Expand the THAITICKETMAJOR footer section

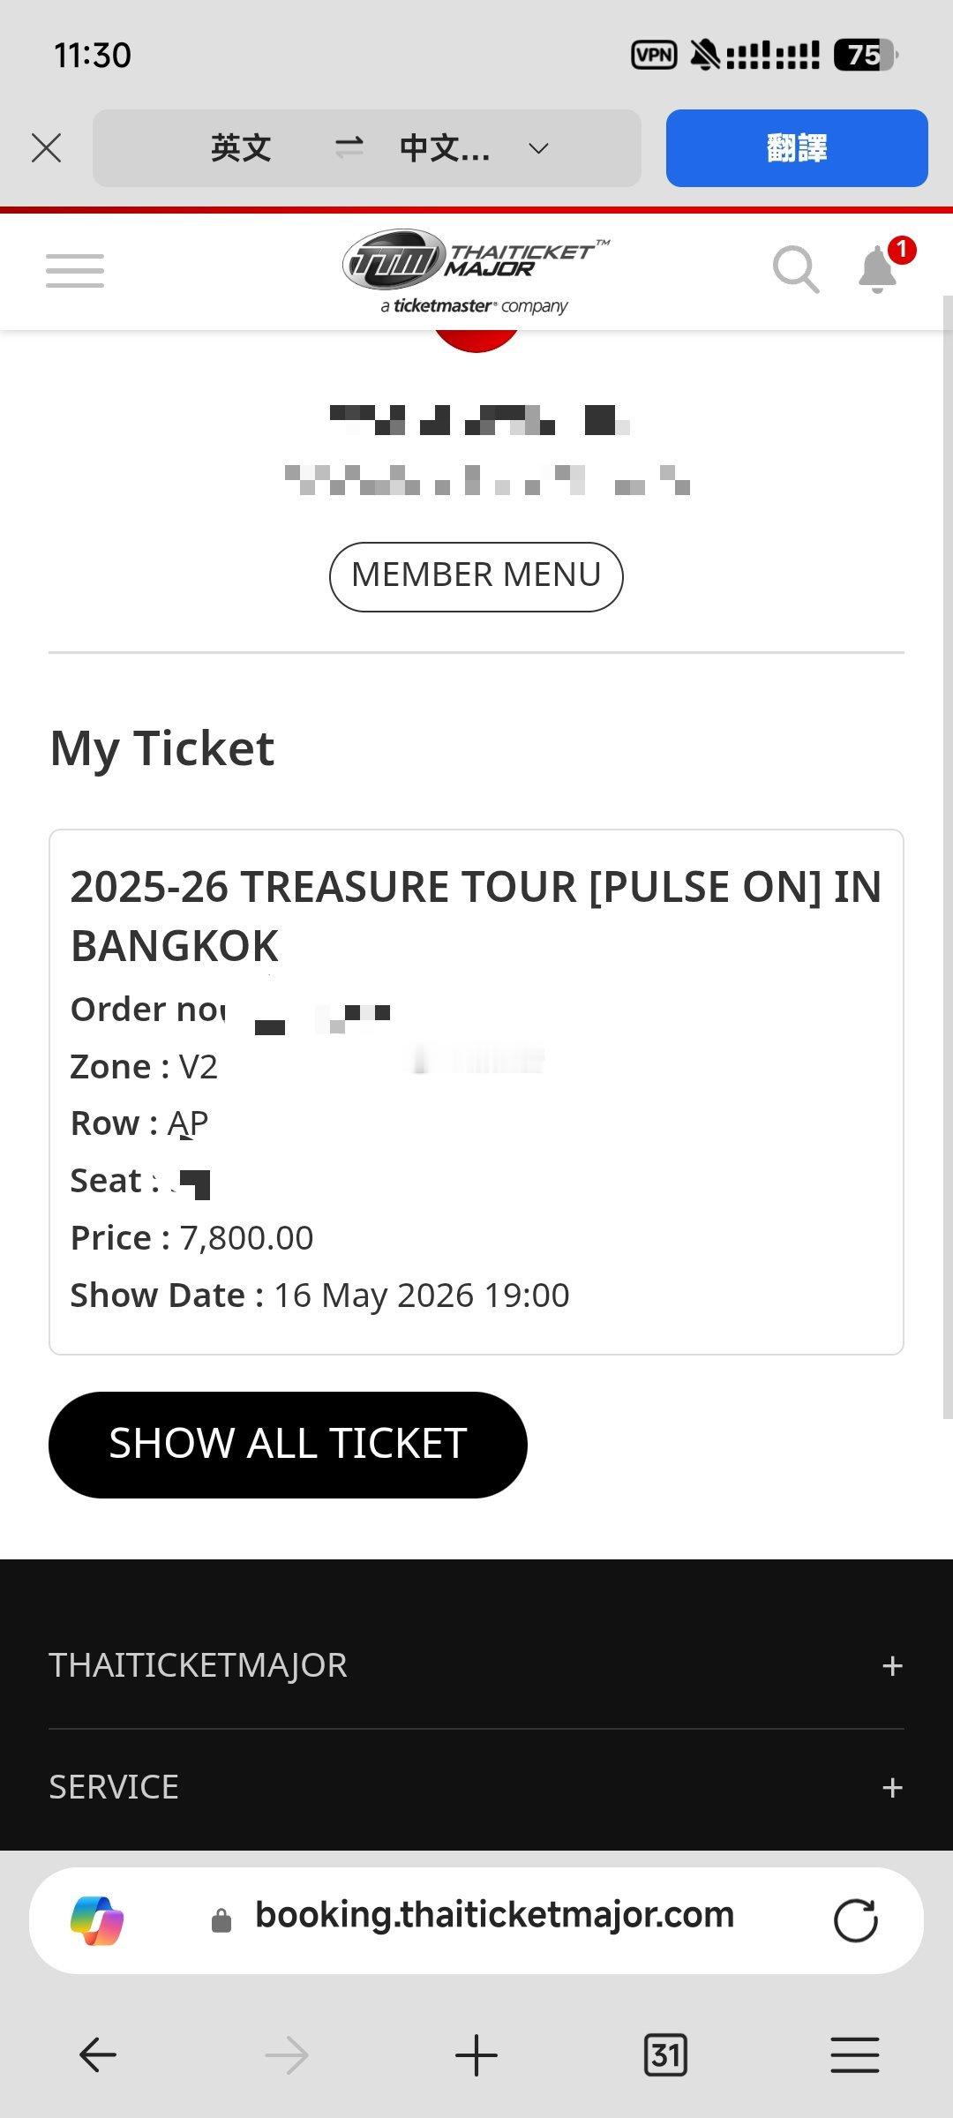(x=892, y=1666)
